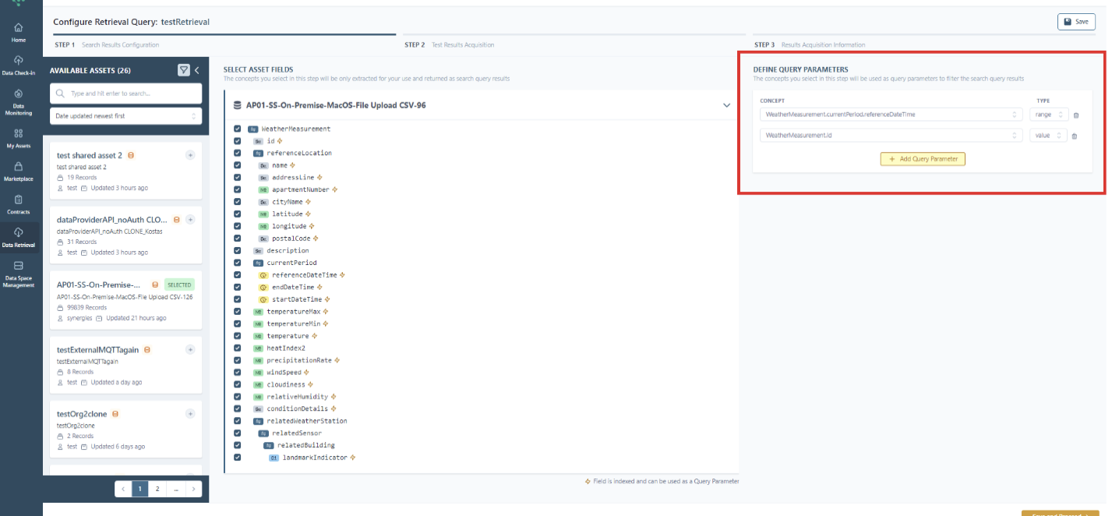Toggle the windSpeed field checkbox
This screenshot has height=516, width=1112.
pyautogui.click(x=237, y=373)
